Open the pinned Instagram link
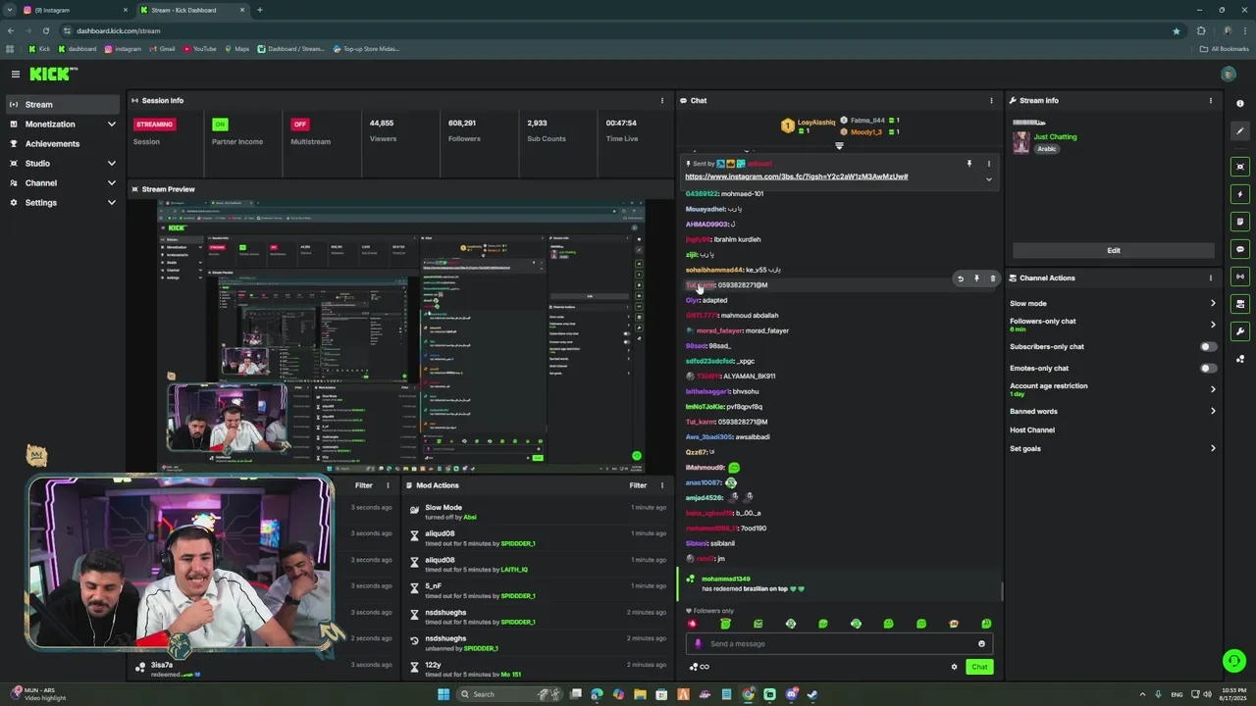This screenshot has height=706, width=1256. coord(796,176)
